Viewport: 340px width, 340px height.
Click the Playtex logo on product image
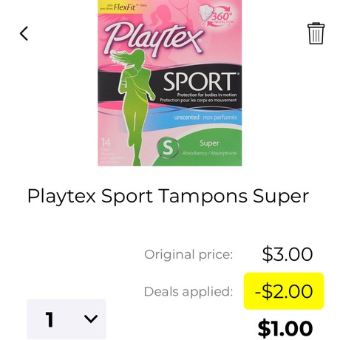coord(153,38)
